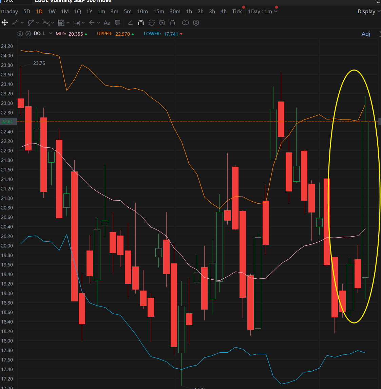381x389 pixels.
Task: Select the 1h interval
Action: (x=189, y=12)
